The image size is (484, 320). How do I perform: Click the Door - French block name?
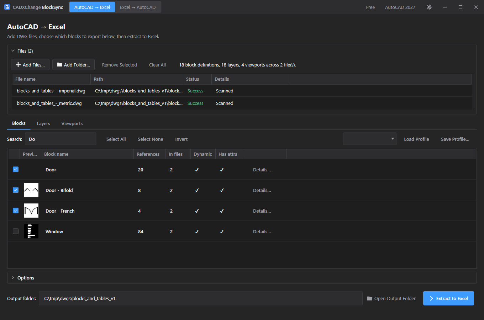coord(60,211)
